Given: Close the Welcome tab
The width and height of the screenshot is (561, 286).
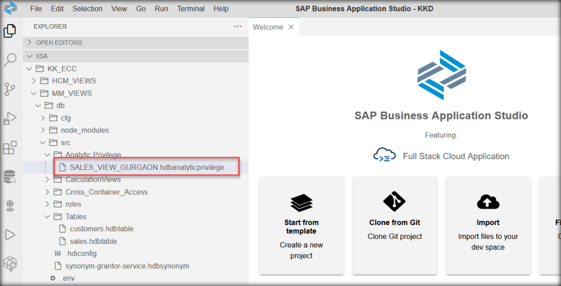Looking at the screenshot, I should coord(291,27).
